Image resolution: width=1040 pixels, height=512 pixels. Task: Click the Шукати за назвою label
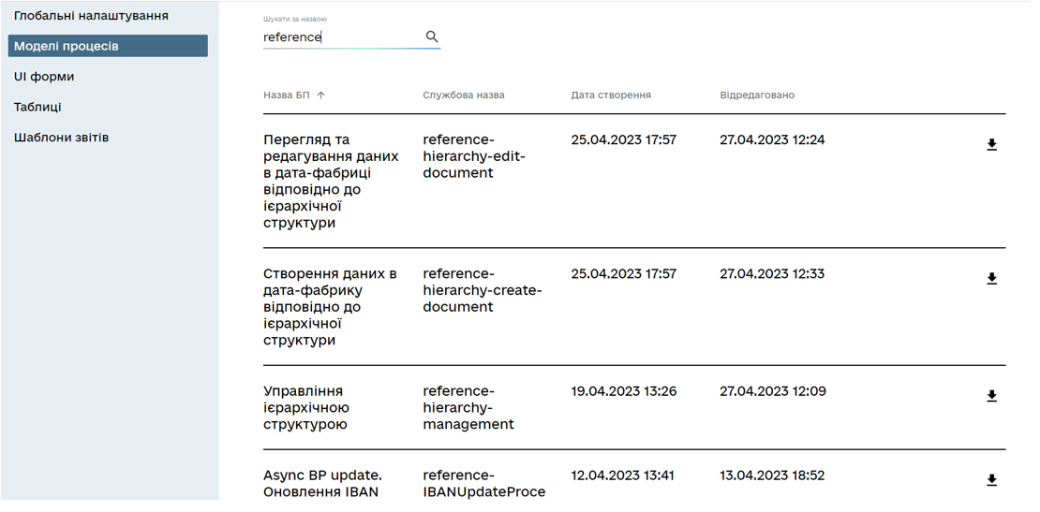coord(294,20)
